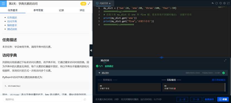231x103 pixels.
Task: Click actual output text 该键不存在
Action: [169, 89]
